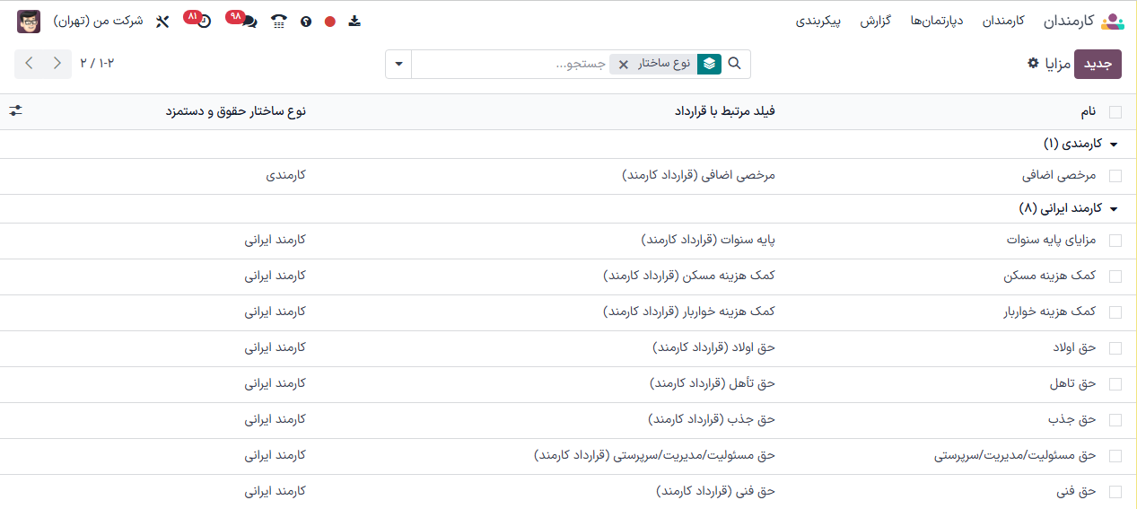Open the search options dropdown arrow

coord(398,65)
